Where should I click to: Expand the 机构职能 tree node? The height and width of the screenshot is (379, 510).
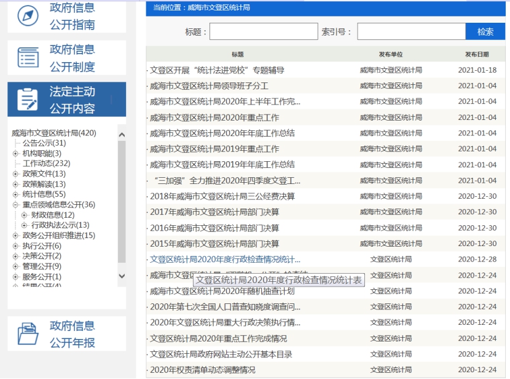click(16, 153)
